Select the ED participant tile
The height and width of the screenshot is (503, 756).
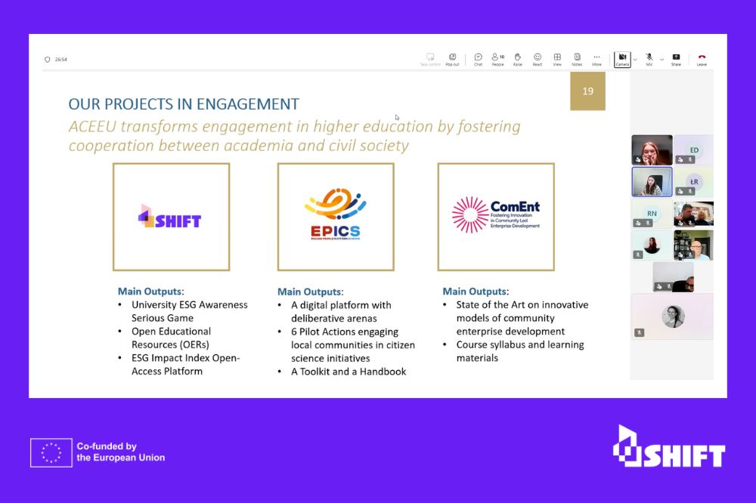click(x=693, y=150)
